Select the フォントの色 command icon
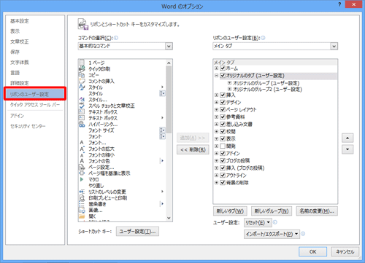The image size is (365, 263). click(x=82, y=161)
